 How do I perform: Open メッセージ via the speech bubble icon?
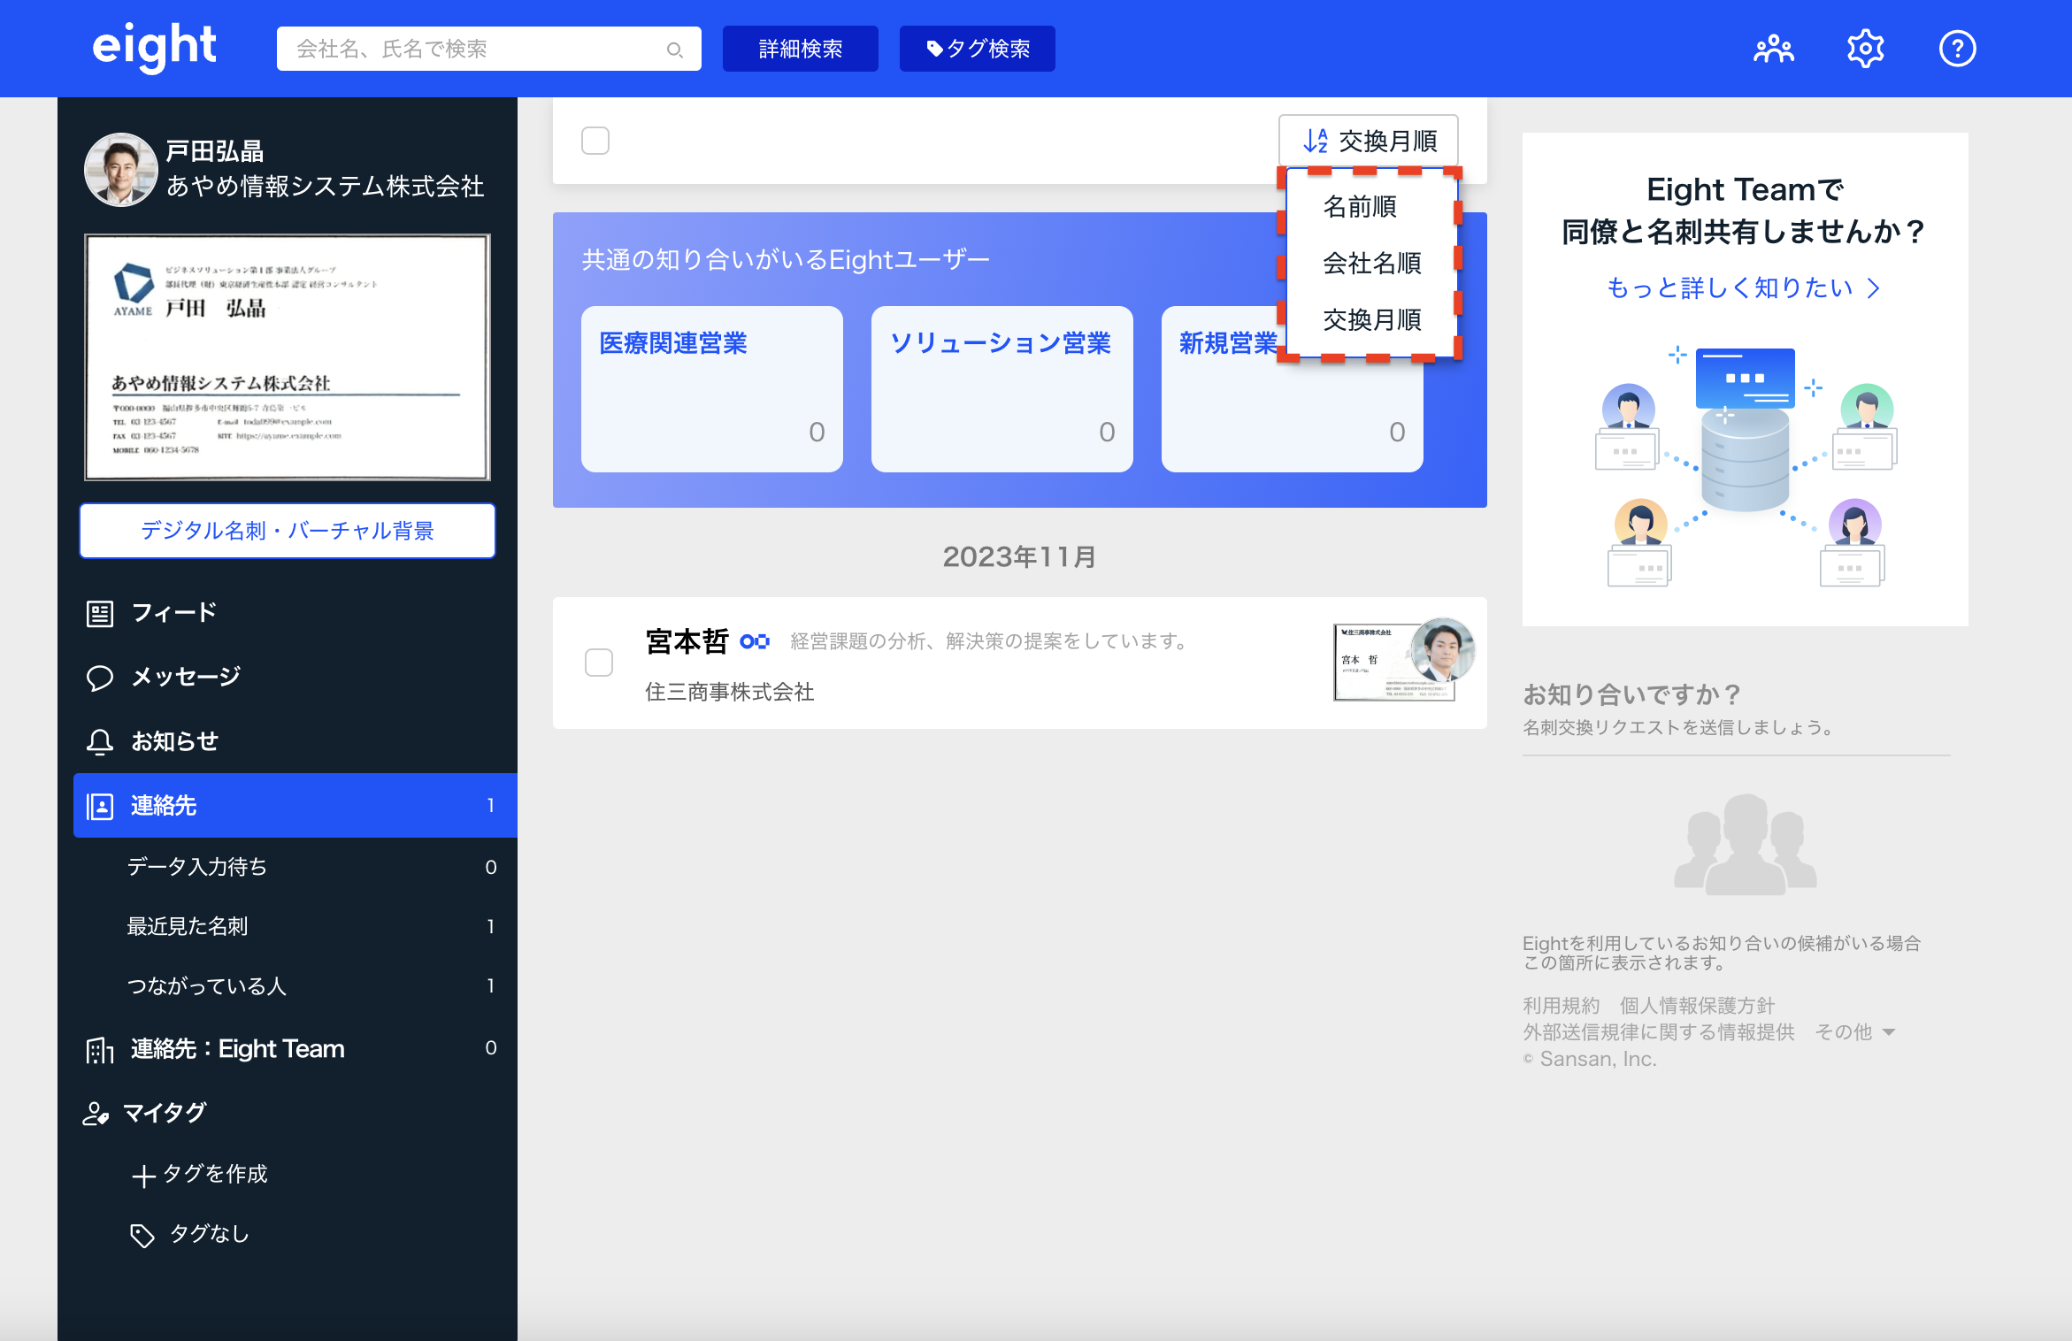tap(100, 677)
